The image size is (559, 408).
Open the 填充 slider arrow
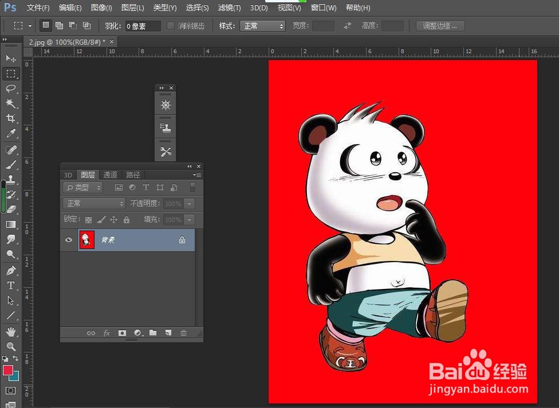click(190, 220)
